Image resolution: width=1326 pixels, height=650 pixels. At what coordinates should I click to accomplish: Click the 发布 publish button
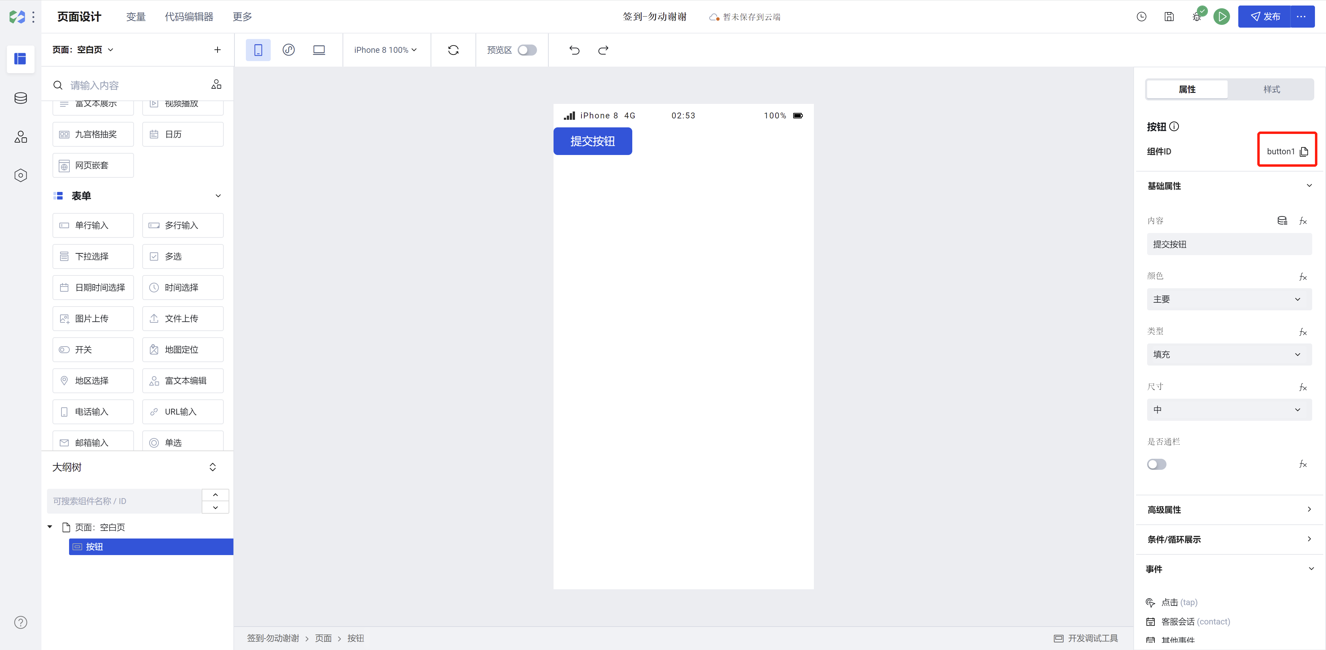click(1264, 17)
